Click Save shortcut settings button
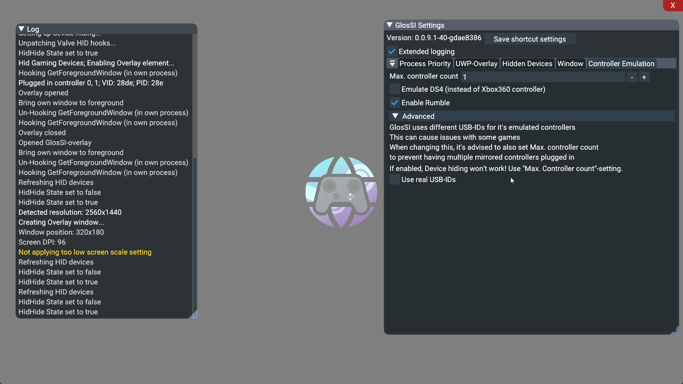Viewport: 683px width, 384px height. [530, 39]
